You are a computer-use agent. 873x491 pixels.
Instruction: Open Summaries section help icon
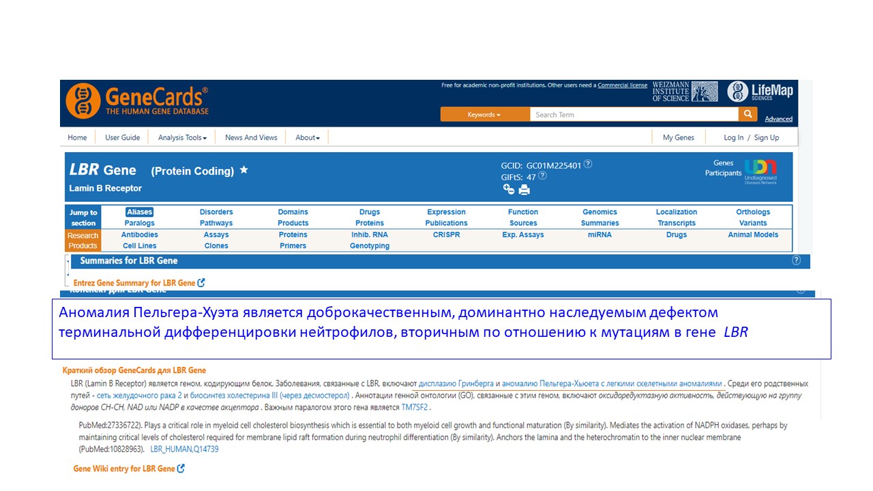click(796, 261)
